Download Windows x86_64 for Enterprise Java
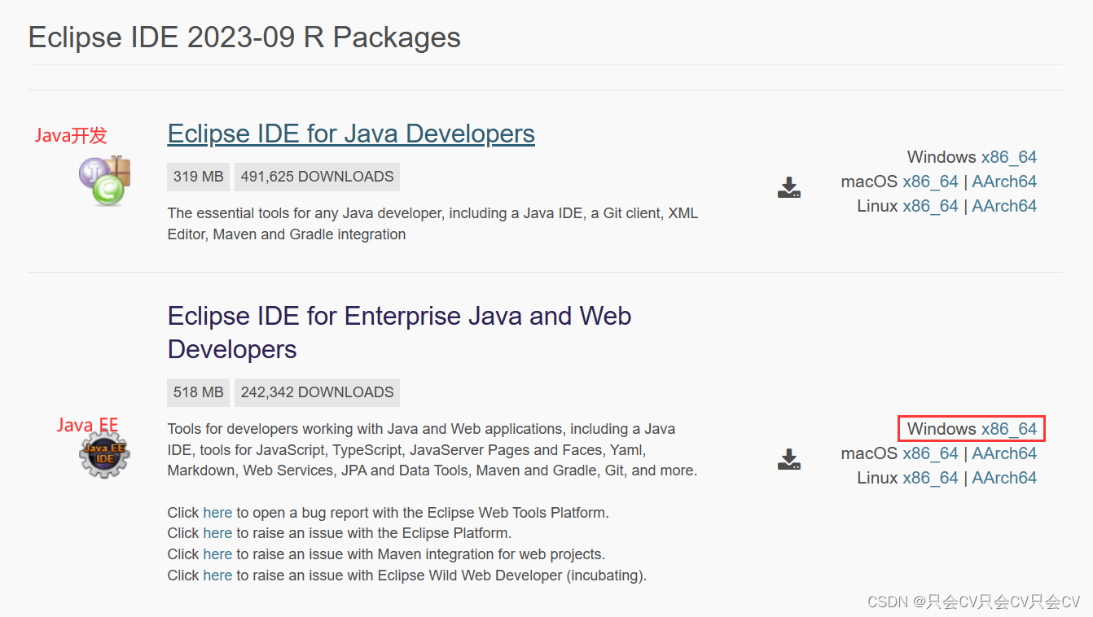This screenshot has width=1093, height=617. click(x=1009, y=429)
